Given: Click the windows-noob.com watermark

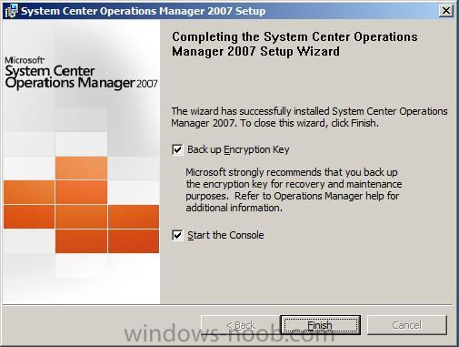Looking at the screenshot, I should [229, 333].
